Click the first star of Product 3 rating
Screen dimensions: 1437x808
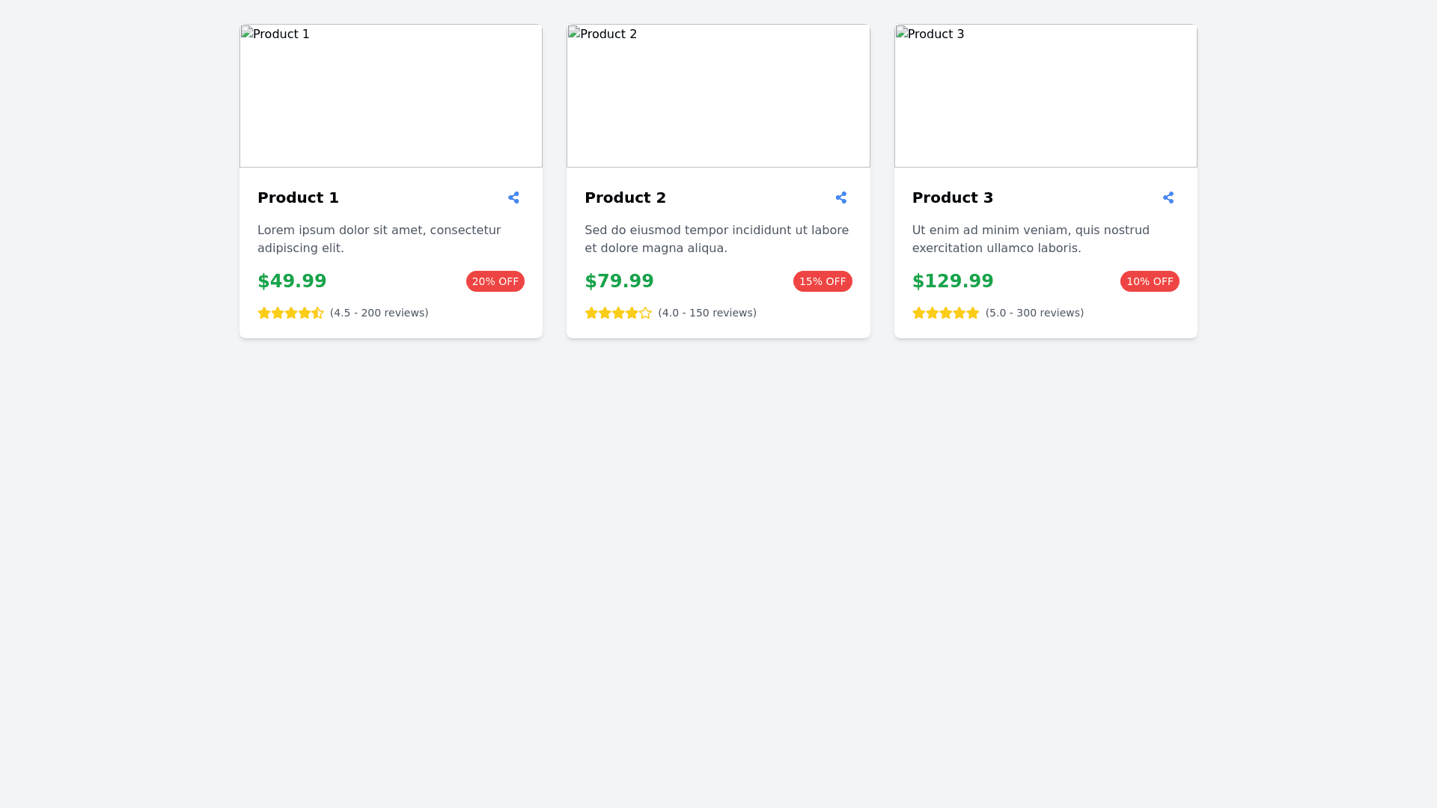coord(919,313)
